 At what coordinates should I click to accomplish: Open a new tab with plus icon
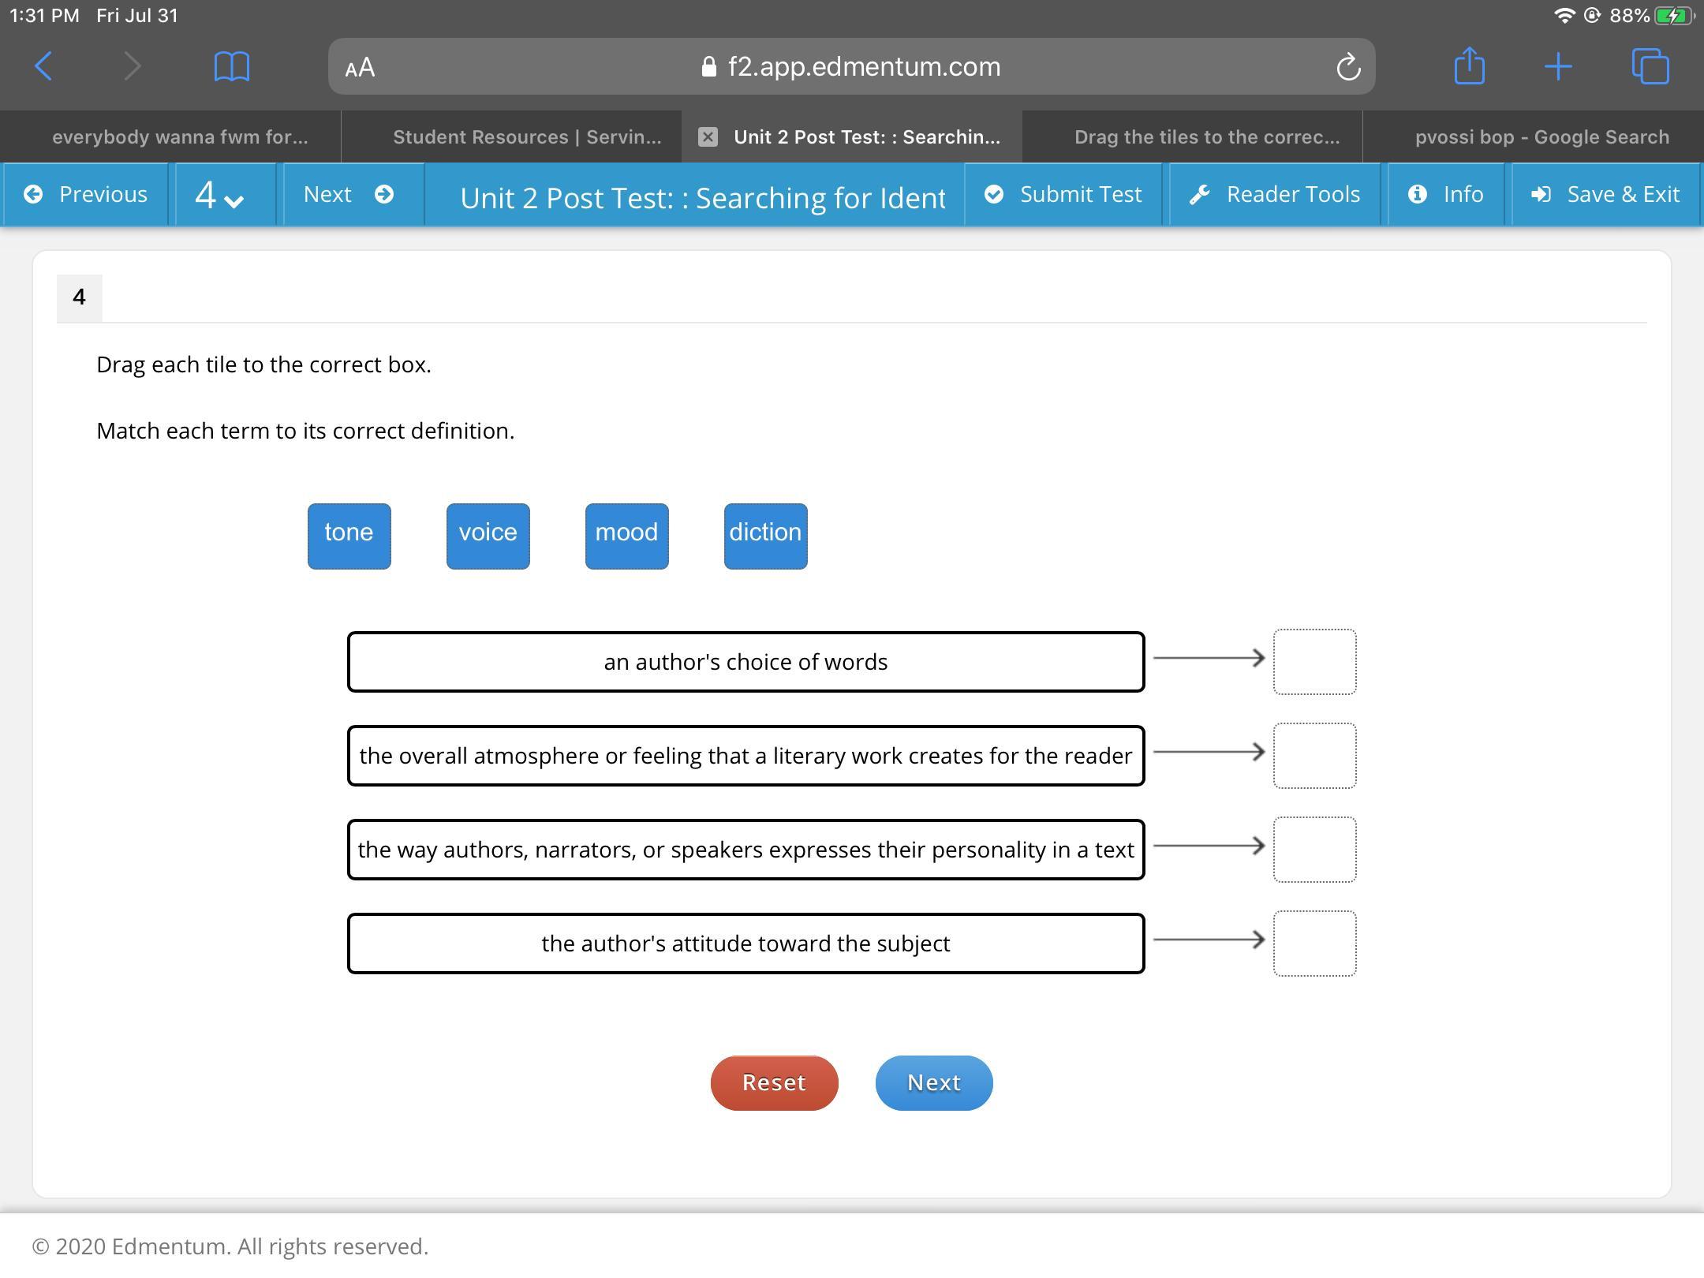[x=1558, y=66]
